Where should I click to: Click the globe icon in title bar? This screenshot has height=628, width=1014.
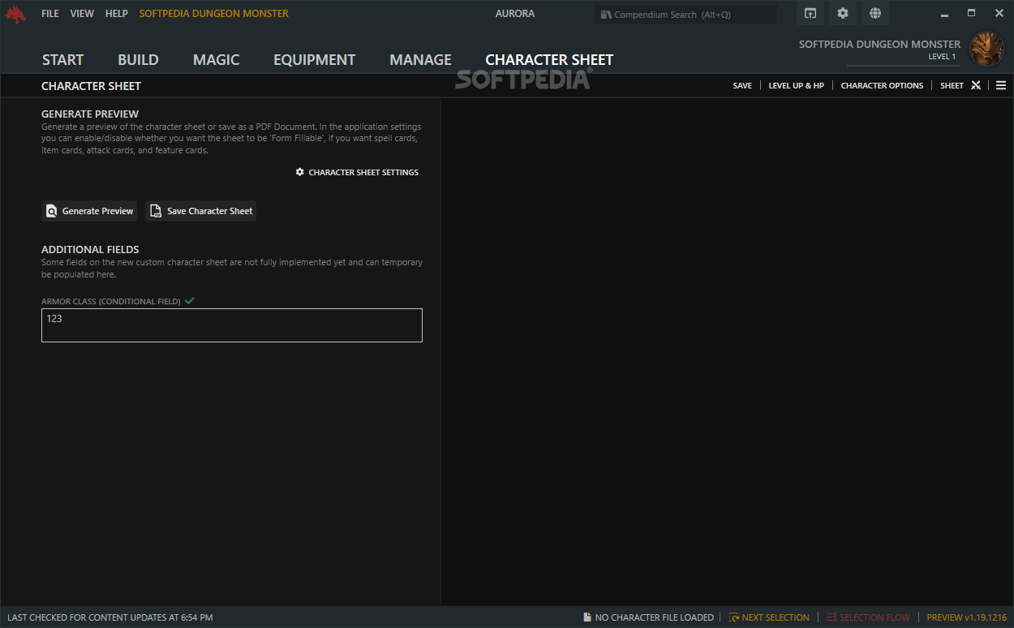point(875,13)
